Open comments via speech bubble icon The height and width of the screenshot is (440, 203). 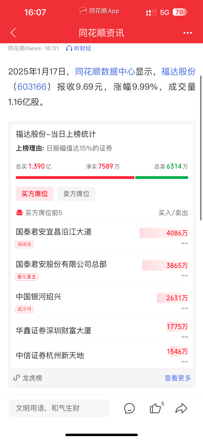129,408
